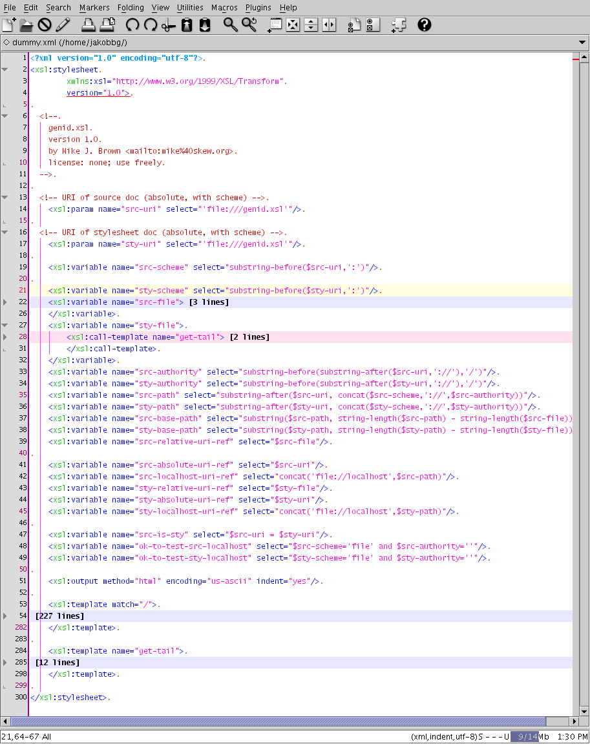Click line number 300 in gutter
590x744 pixels.
[x=21, y=697]
